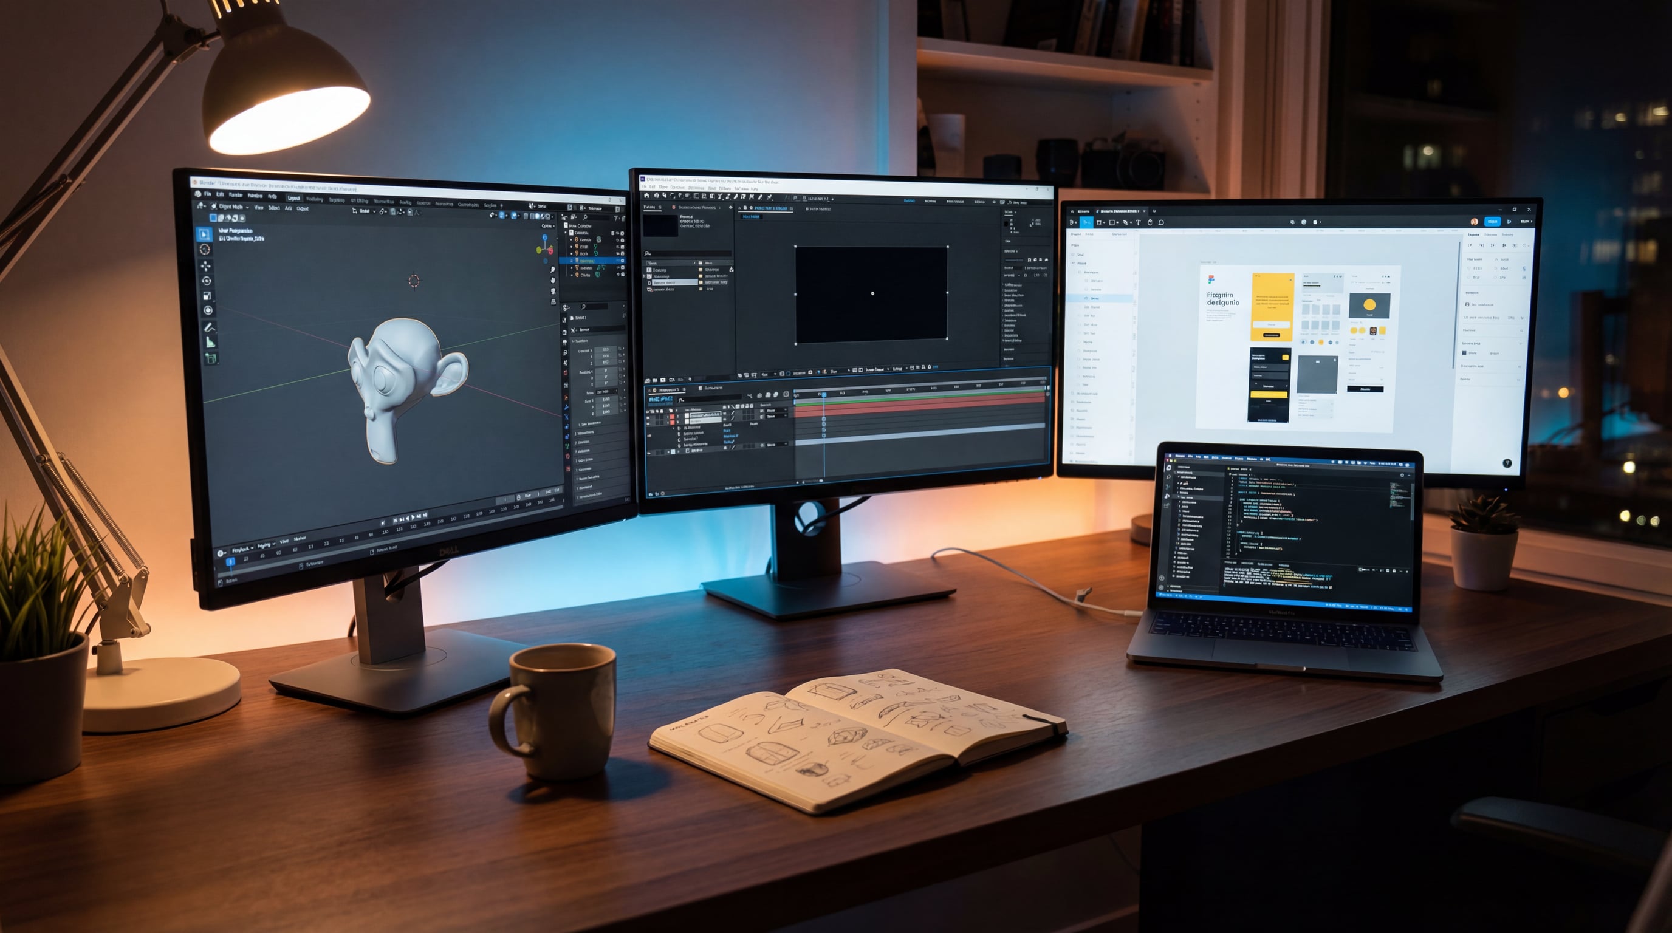This screenshot has height=933, width=1672.
Task: Choose the Rotate tool in Blender toolbar
Action: [207, 281]
